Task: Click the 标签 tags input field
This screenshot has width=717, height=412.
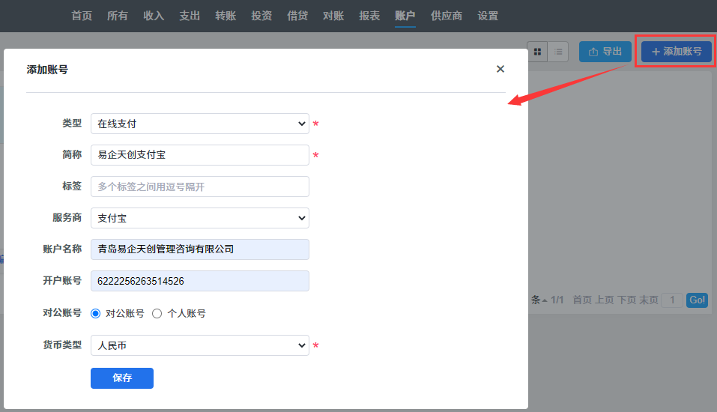Action: point(199,187)
